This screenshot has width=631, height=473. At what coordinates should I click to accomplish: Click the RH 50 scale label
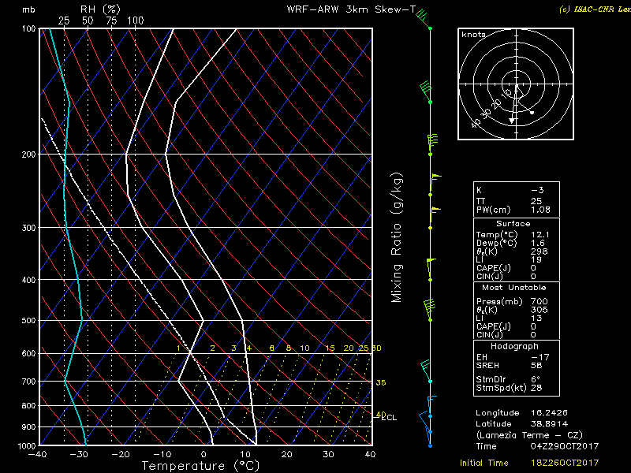point(88,20)
